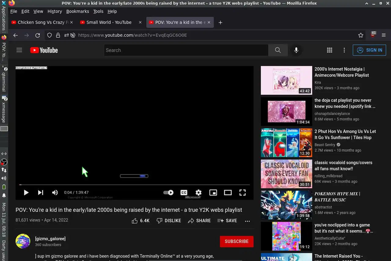Open Beast Sentry channel link
Viewport: 391px width, 261px height.
coord(325,145)
